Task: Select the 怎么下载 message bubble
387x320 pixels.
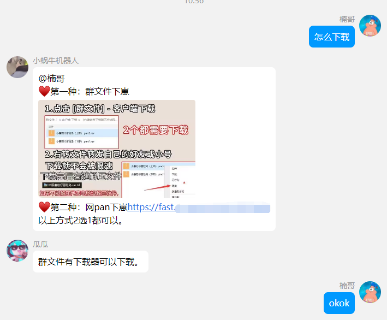Action: coord(332,37)
